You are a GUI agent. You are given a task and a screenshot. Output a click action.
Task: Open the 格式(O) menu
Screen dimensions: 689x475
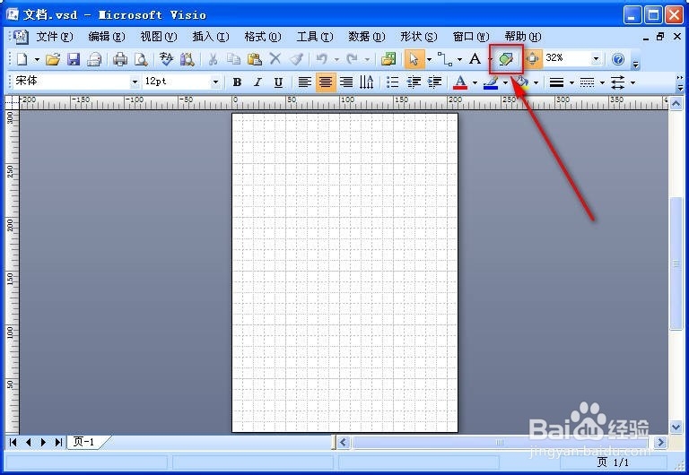(263, 37)
